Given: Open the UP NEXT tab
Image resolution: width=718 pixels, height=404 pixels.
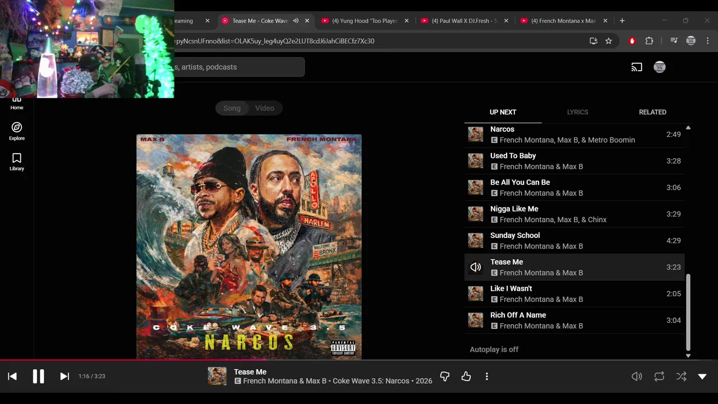Looking at the screenshot, I should pyautogui.click(x=503, y=112).
